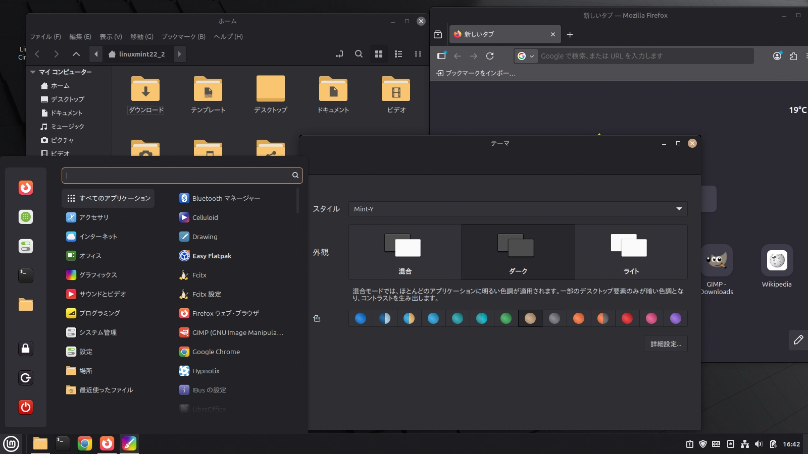
Task: Click path bar right arrow in file manager
Action: 179,54
